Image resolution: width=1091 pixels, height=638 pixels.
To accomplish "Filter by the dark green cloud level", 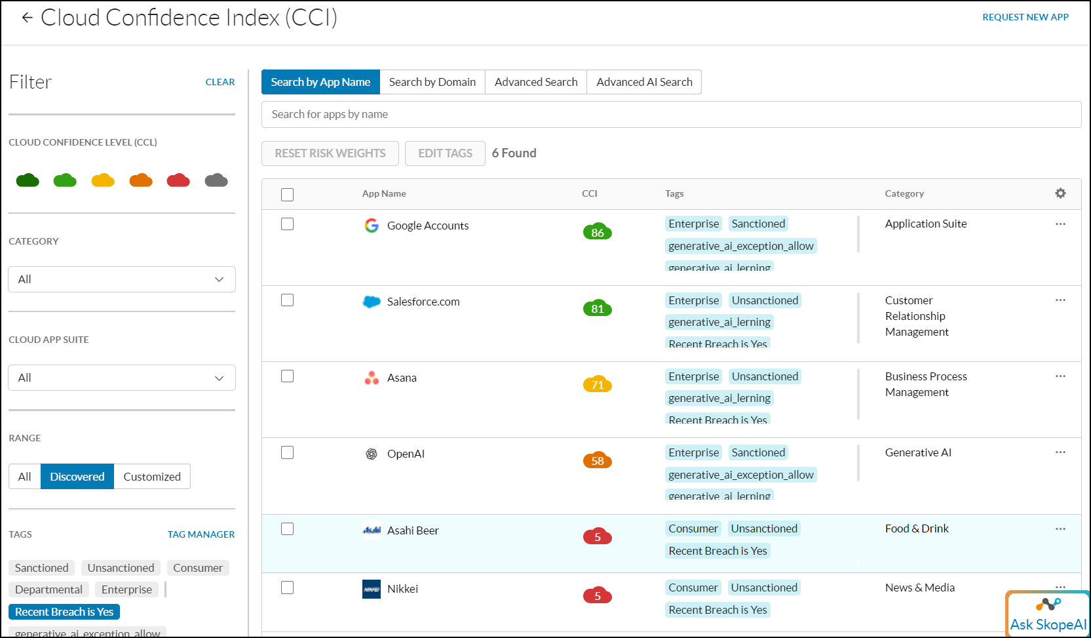I will click(x=28, y=180).
